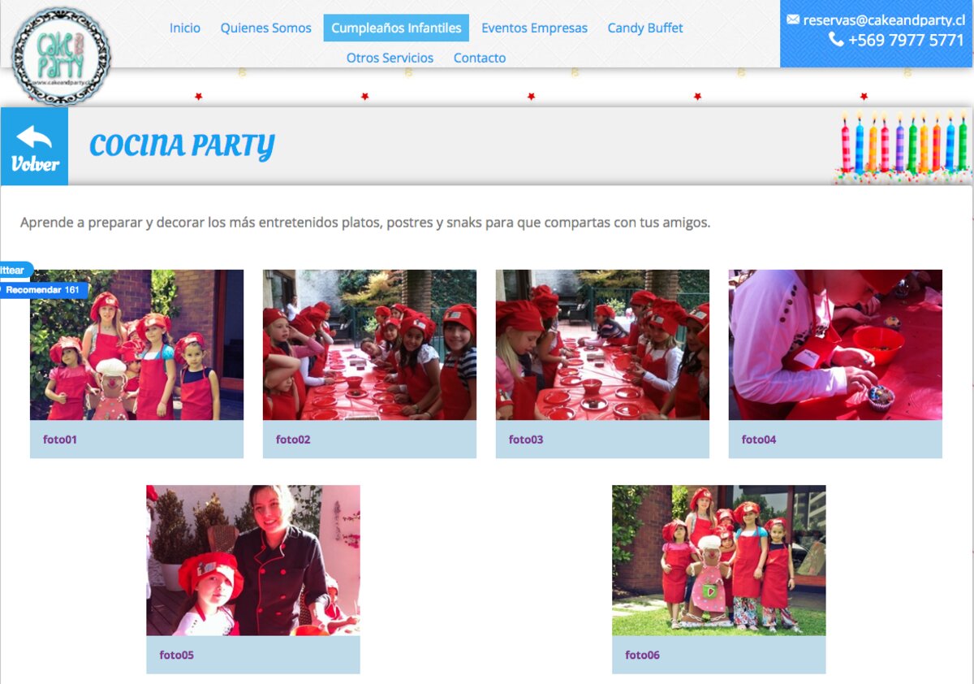This screenshot has height=684, width=974.
Task: Click the Twittear share button
Action: pyautogui.click(x=14, y=270)
